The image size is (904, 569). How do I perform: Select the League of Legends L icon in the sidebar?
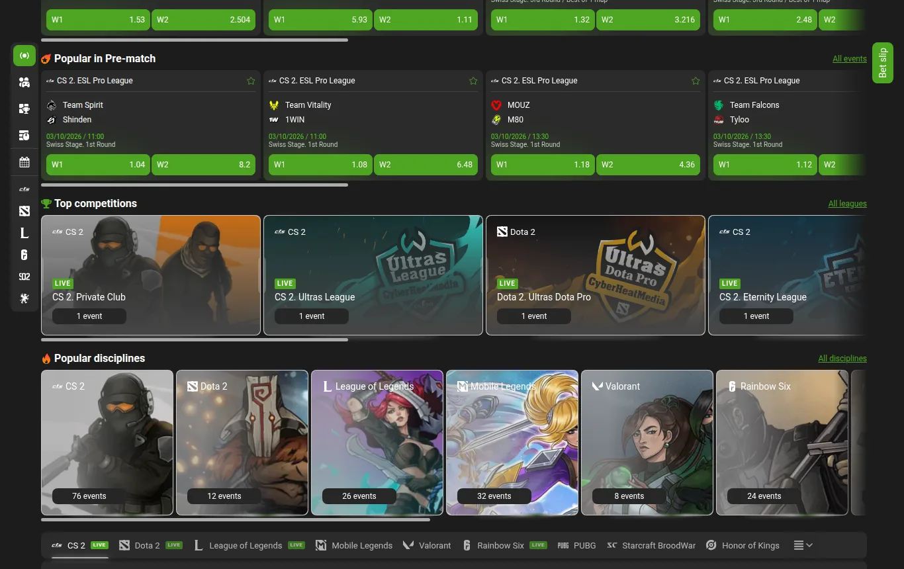[24, 233]
